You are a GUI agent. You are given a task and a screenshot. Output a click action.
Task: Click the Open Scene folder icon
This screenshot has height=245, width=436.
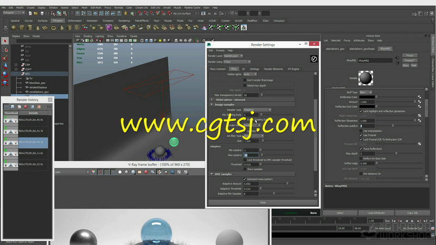coord(36,13)
